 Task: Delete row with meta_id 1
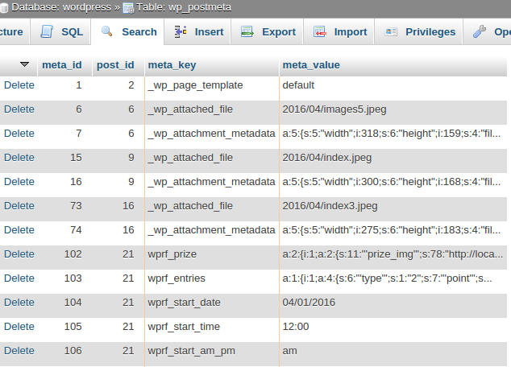(x=19, y=85)
